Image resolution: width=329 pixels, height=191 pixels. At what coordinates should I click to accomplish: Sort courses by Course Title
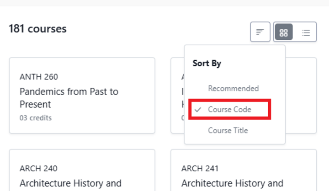click(x=228, y=130)
